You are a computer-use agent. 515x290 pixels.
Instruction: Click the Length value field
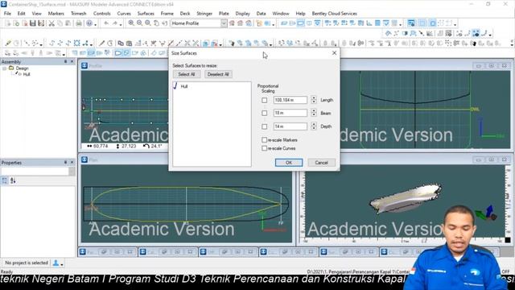[290, 100]
